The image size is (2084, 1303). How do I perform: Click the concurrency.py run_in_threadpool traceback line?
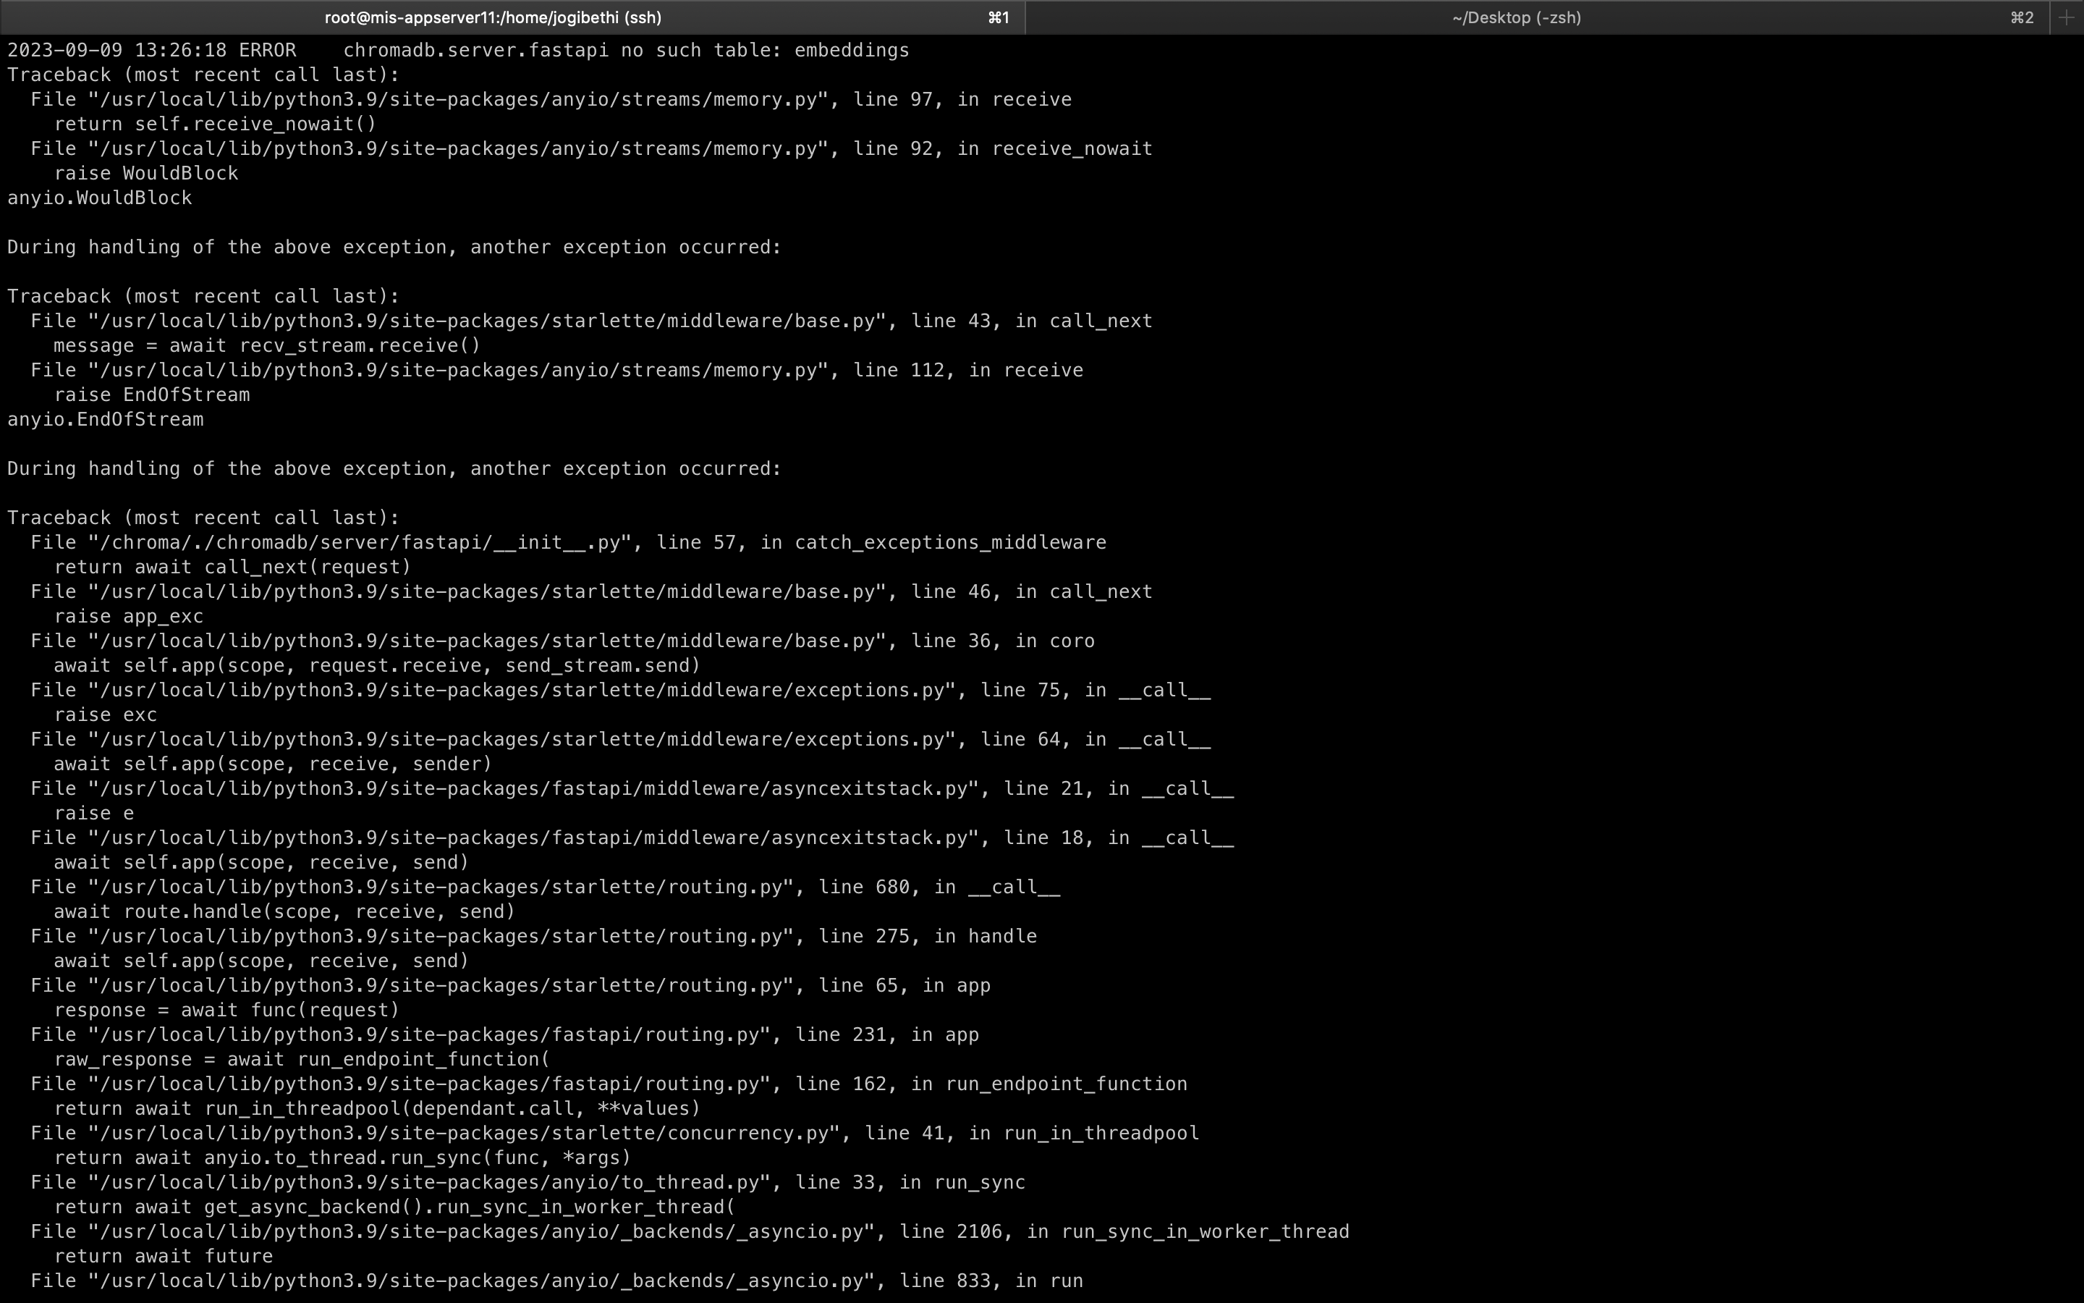(615, 1133)
